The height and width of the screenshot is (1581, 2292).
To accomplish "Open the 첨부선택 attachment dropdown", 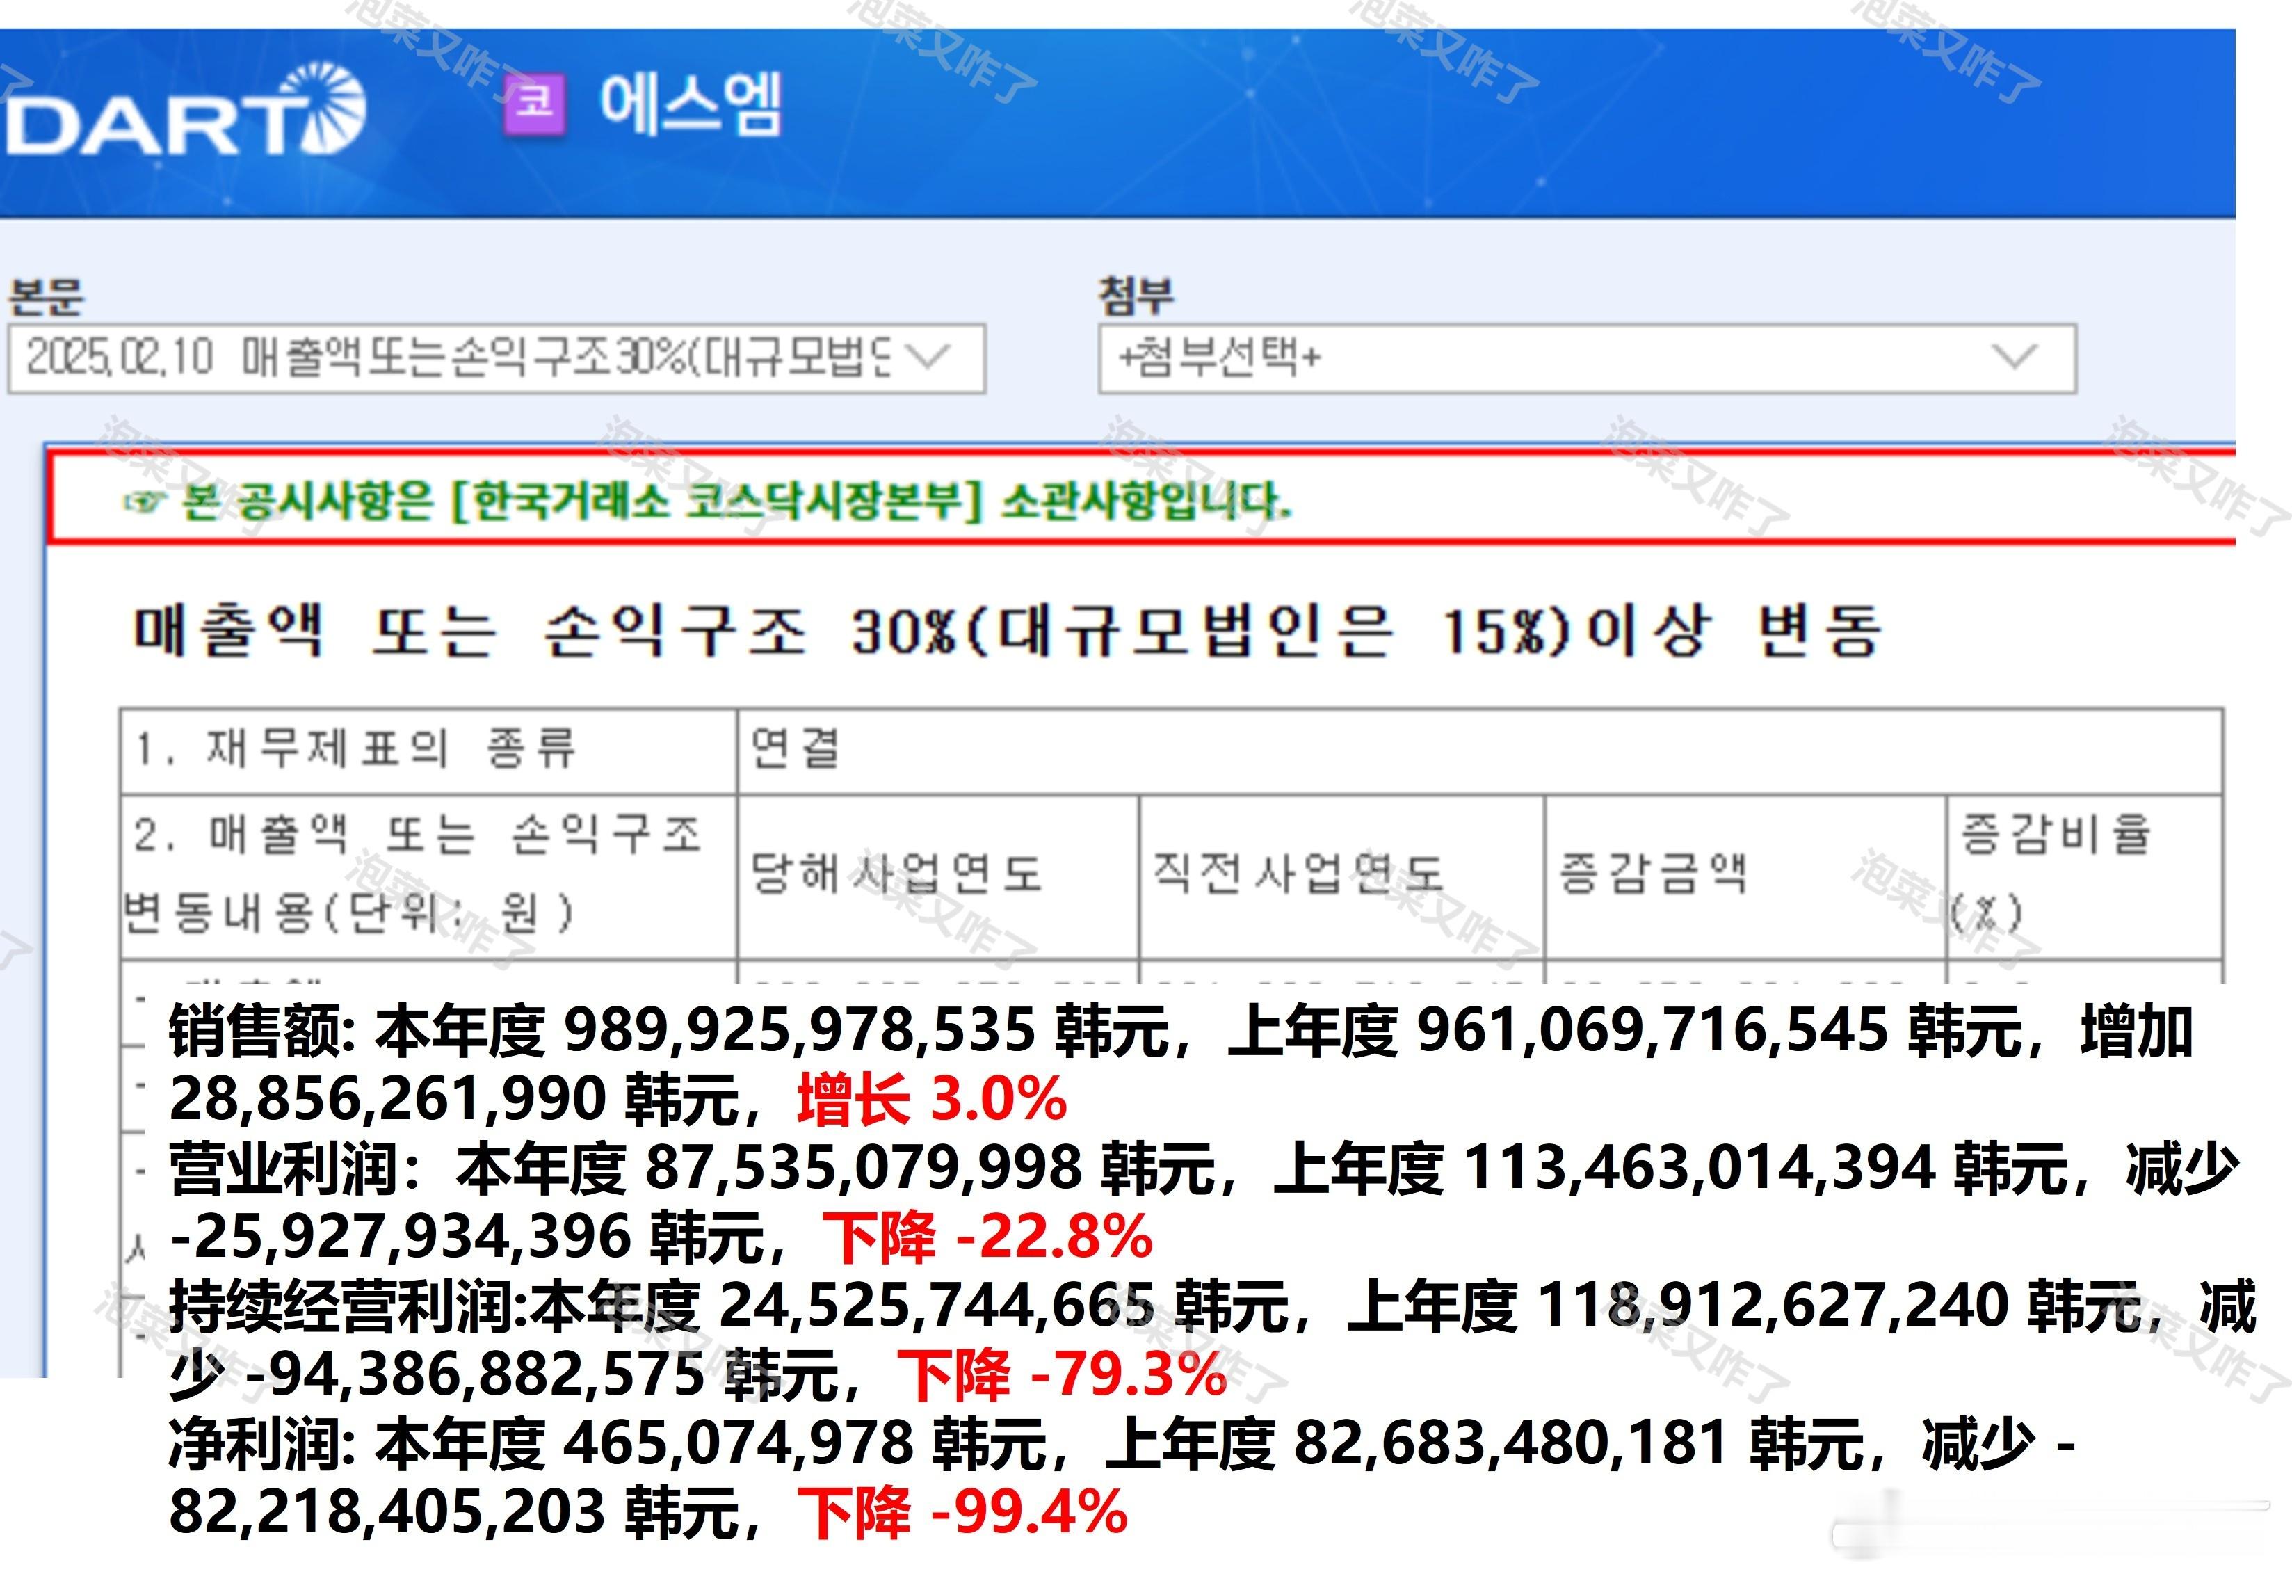I will [x=1586, y=358].
